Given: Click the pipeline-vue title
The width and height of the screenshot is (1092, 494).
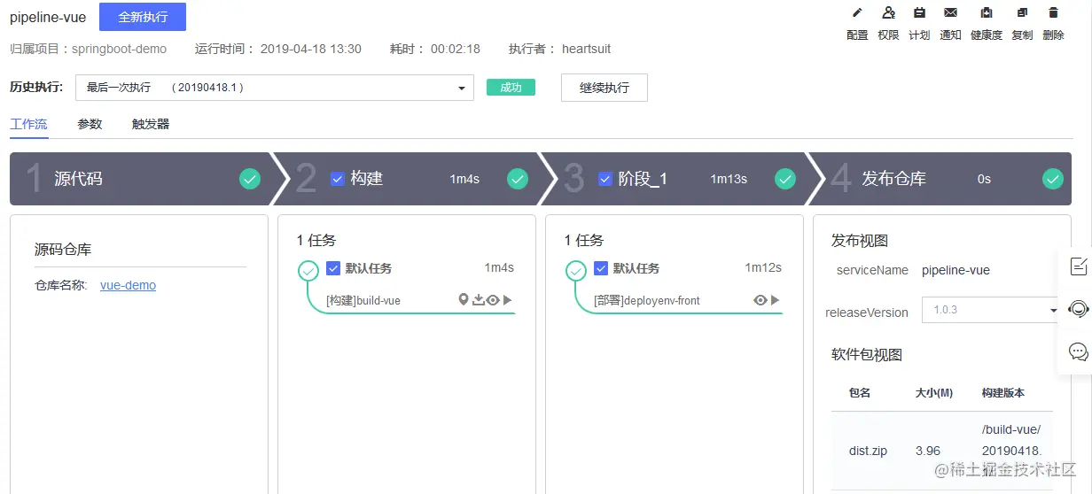Looking at the screenshot, I should (x=48, y=17).
